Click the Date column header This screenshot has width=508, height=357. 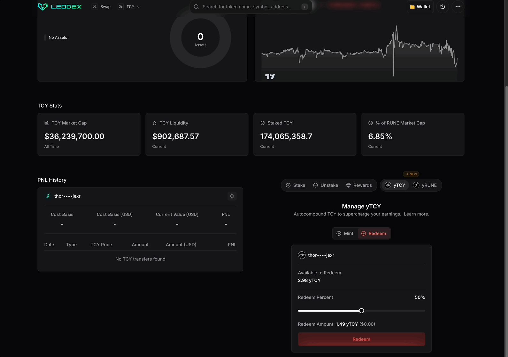(x=49, y=245)
